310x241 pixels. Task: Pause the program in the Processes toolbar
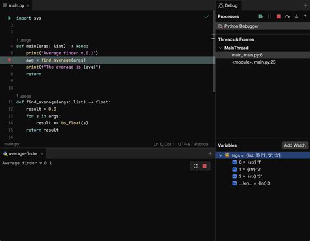tap(269, 16)
